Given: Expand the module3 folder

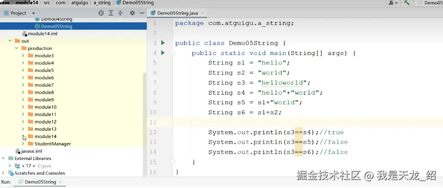Looking at the screenshot, I should point(23,55).
